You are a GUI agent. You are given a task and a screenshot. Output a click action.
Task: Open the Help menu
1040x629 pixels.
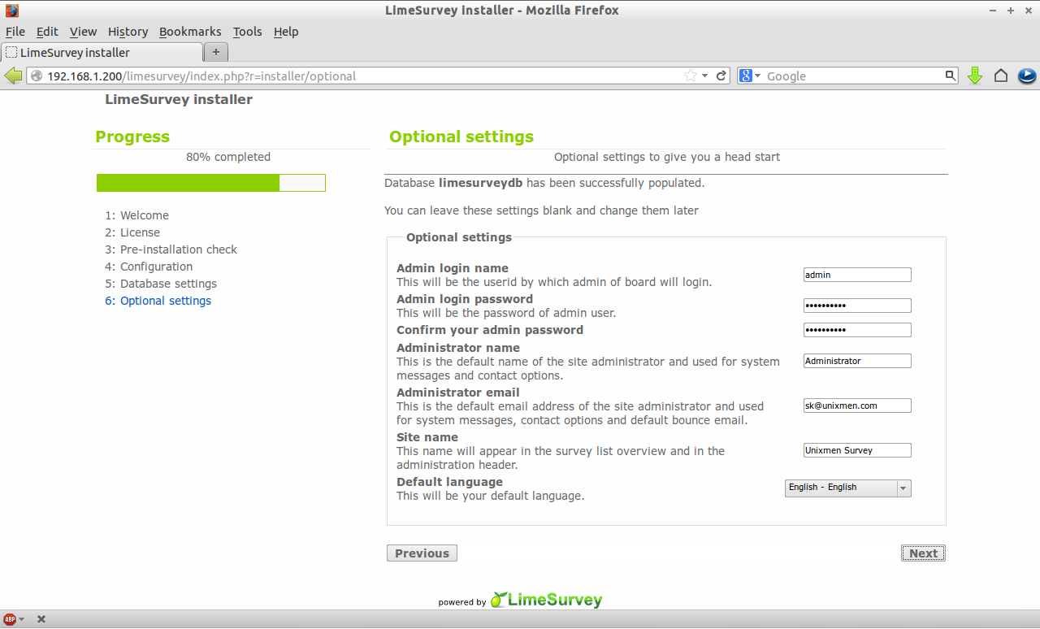286,32
